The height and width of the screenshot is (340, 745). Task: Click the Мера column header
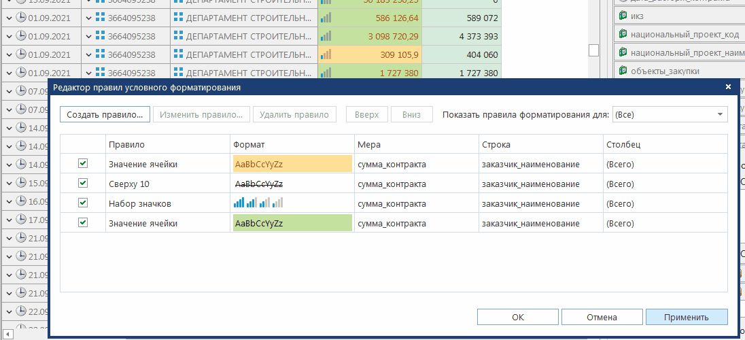pyautogui.click(x=368, y=145)
